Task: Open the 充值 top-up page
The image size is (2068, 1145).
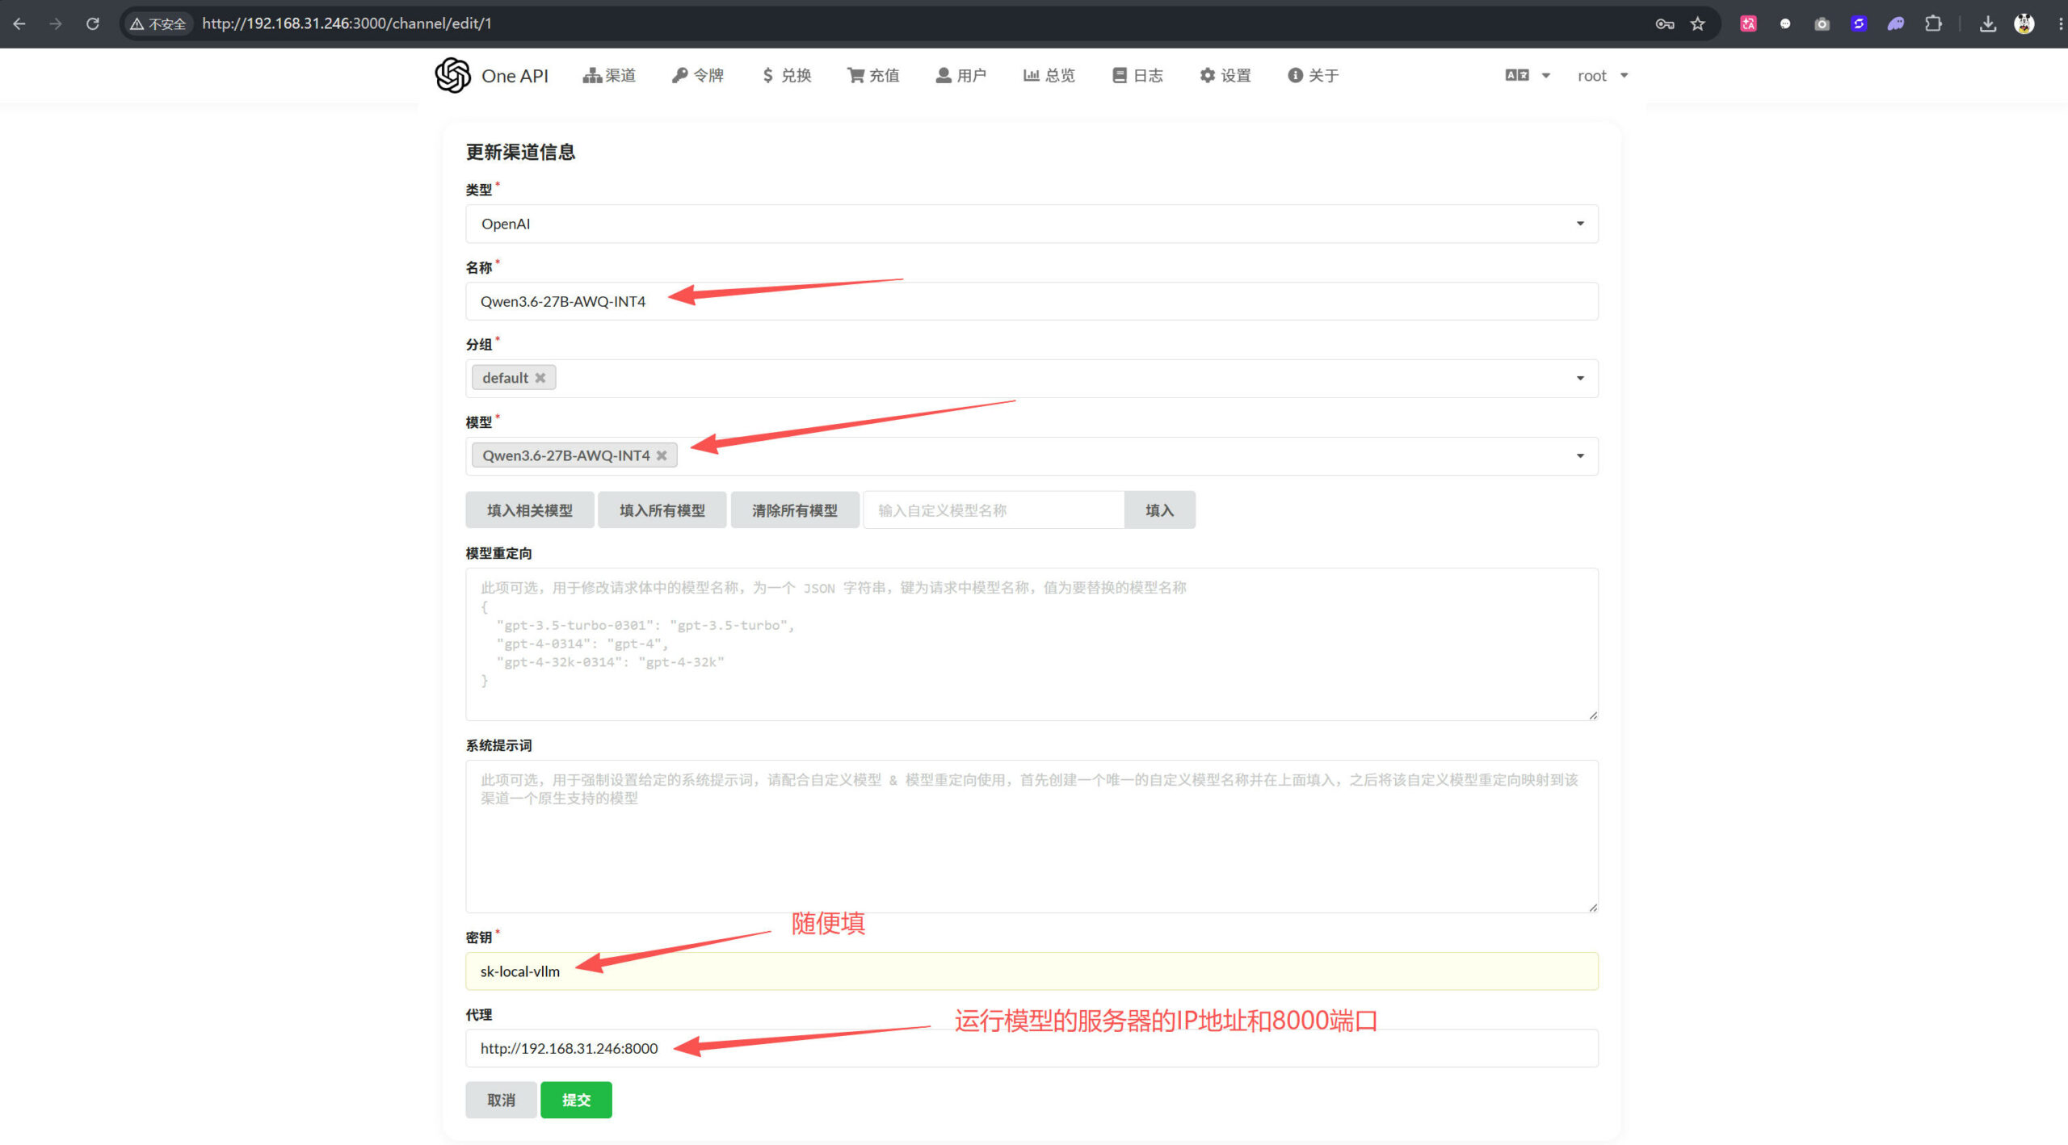Action: [x=873, y=75]
